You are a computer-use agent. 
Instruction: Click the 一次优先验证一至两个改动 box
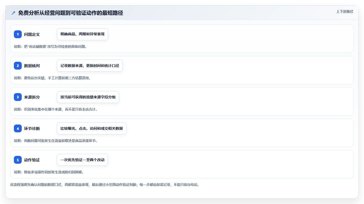(82, 160)
